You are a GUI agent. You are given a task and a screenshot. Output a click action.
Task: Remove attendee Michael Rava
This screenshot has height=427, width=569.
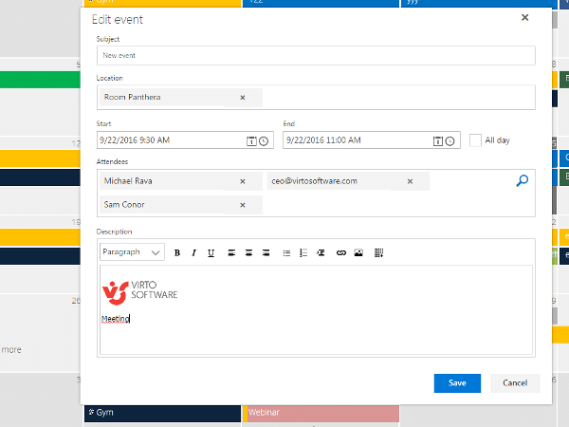(243, 181)
